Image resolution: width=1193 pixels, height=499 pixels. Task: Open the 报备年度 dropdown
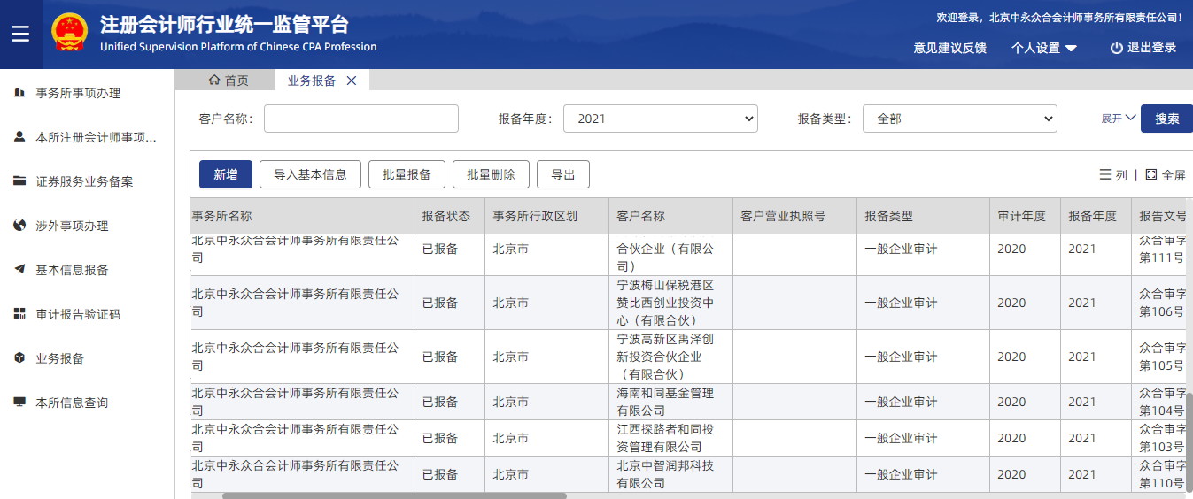[660, 119]
